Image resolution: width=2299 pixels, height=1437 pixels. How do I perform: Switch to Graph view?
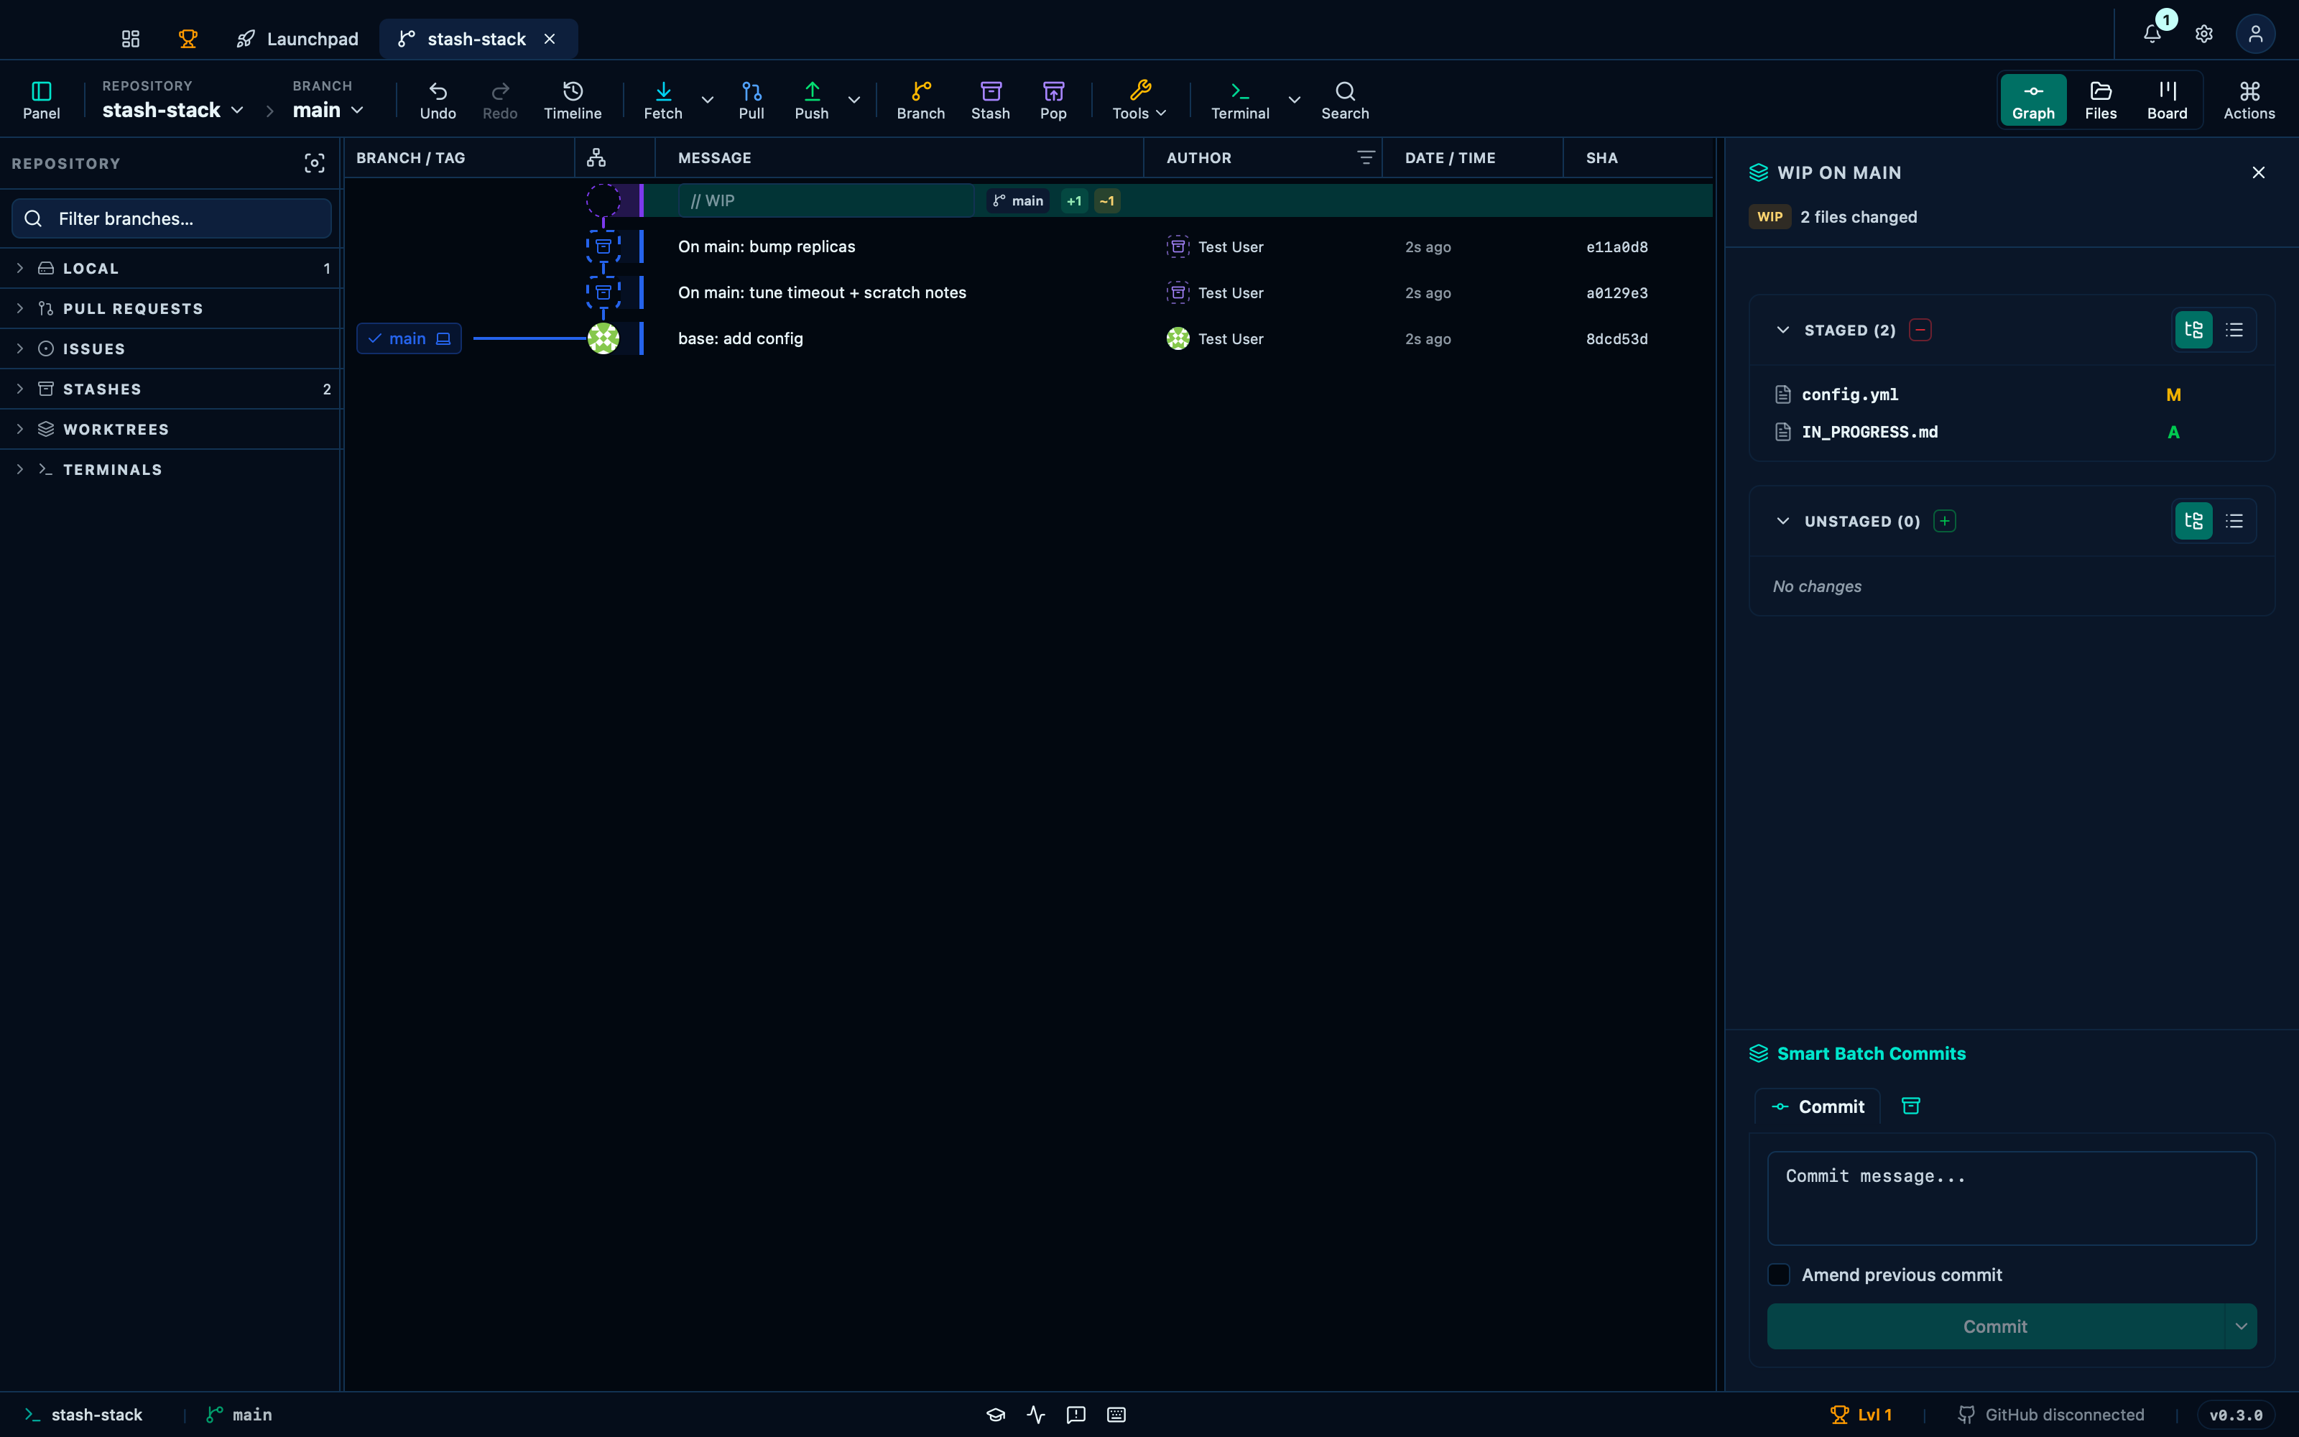2033,100
